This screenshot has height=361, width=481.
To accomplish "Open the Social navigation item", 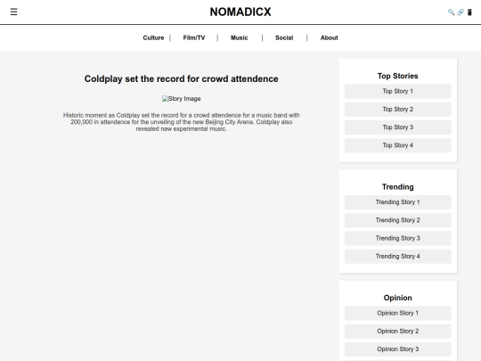I will pyautogui.click(x=284, y=37).
